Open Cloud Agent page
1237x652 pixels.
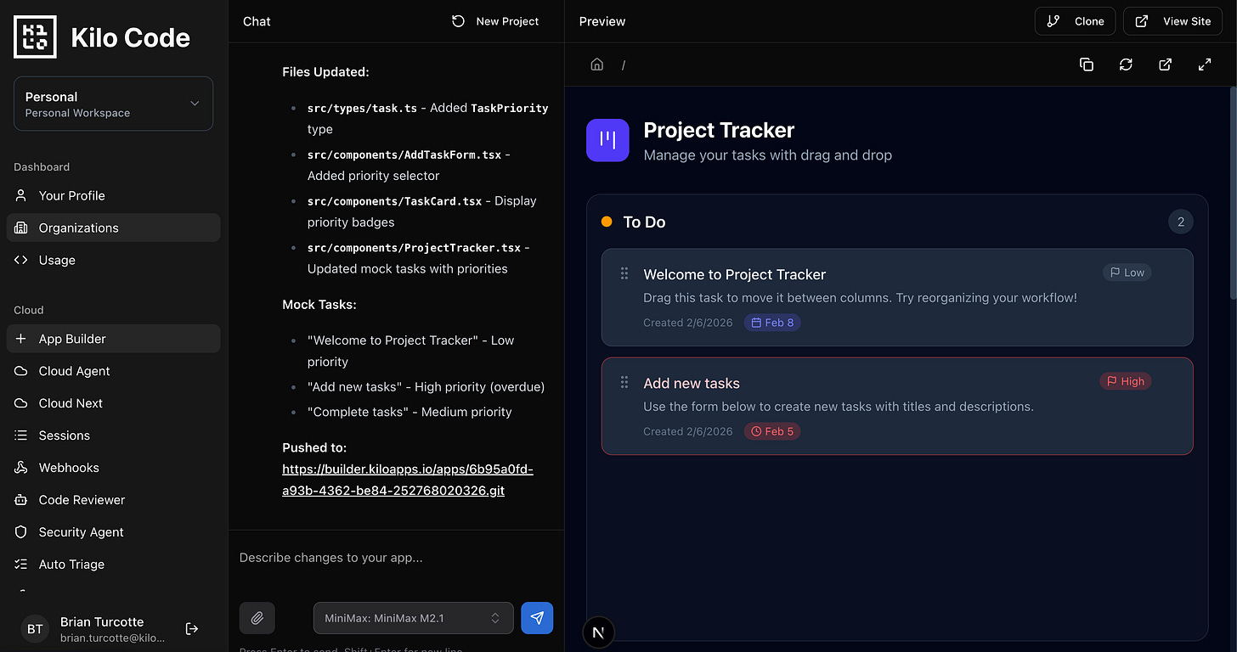point(113,371)
